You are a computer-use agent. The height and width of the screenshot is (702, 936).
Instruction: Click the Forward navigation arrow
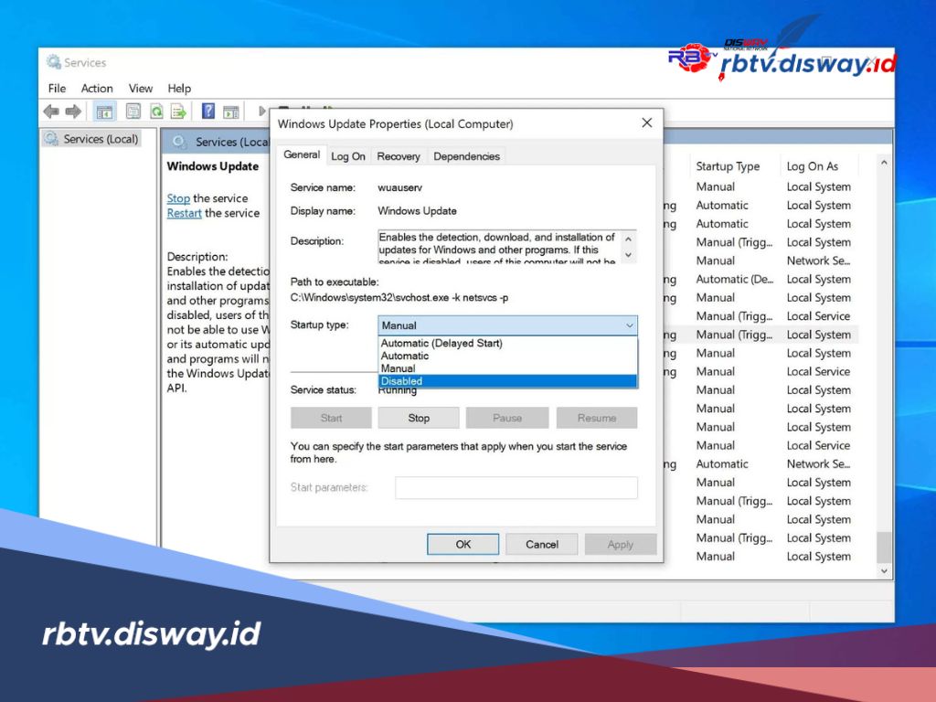click(x=73, y=111)
